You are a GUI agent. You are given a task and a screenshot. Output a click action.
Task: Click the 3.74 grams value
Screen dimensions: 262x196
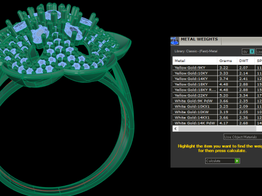[x=224, y=79]
